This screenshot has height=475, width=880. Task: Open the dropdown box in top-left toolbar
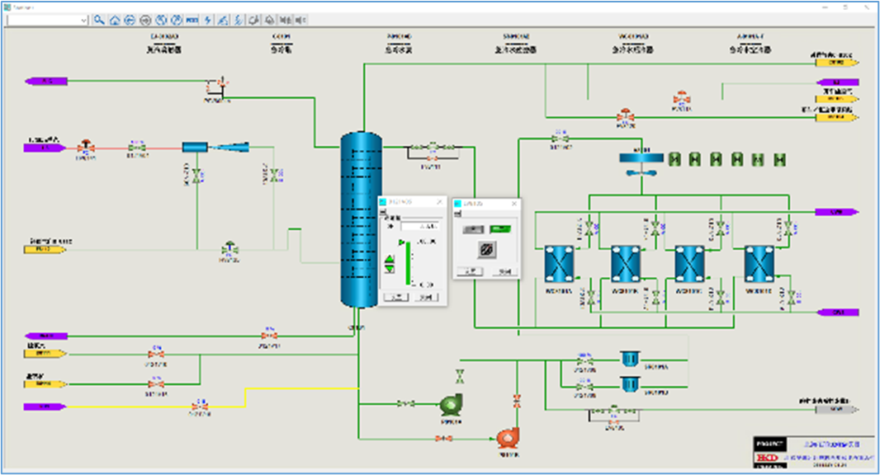click(x=48, y=20)
